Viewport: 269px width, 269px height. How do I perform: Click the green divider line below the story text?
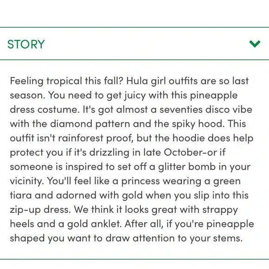click(x=134, y=259)
